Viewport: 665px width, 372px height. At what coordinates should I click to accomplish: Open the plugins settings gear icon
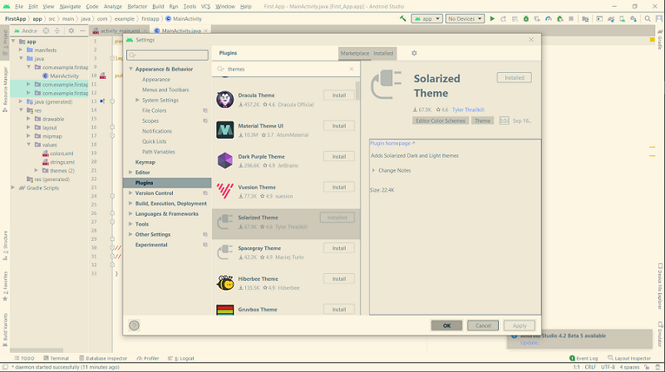[414, 53]
